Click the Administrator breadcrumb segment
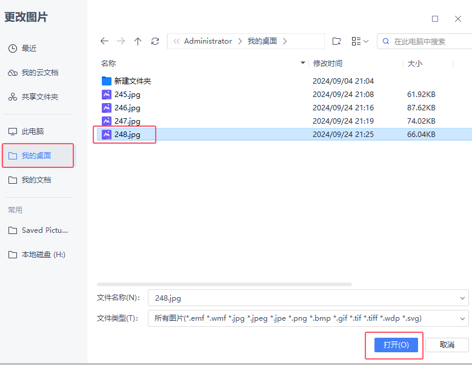Screen dimensions: 472x365 click(208, 41)
